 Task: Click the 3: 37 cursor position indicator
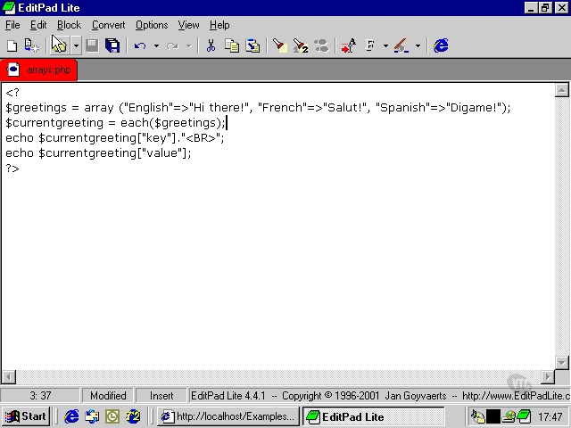(40, 396)
